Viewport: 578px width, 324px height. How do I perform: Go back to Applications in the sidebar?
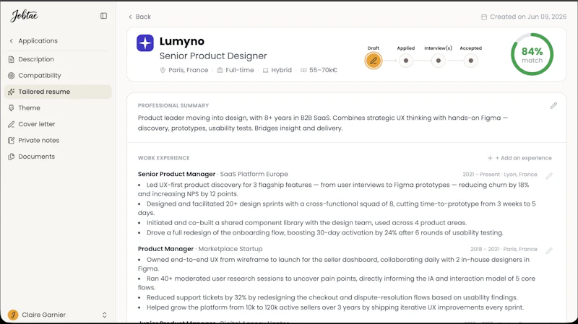click(x=33, y=41)
